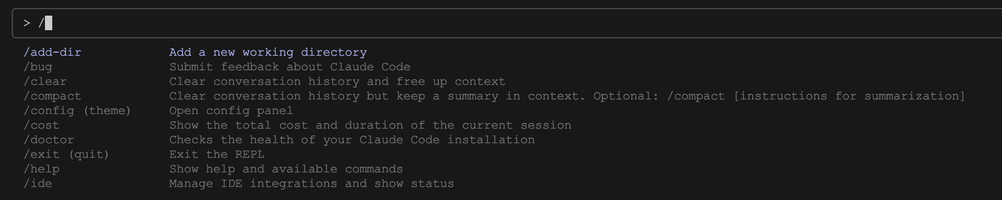Click 'Open config panel' description

point(231,110)
